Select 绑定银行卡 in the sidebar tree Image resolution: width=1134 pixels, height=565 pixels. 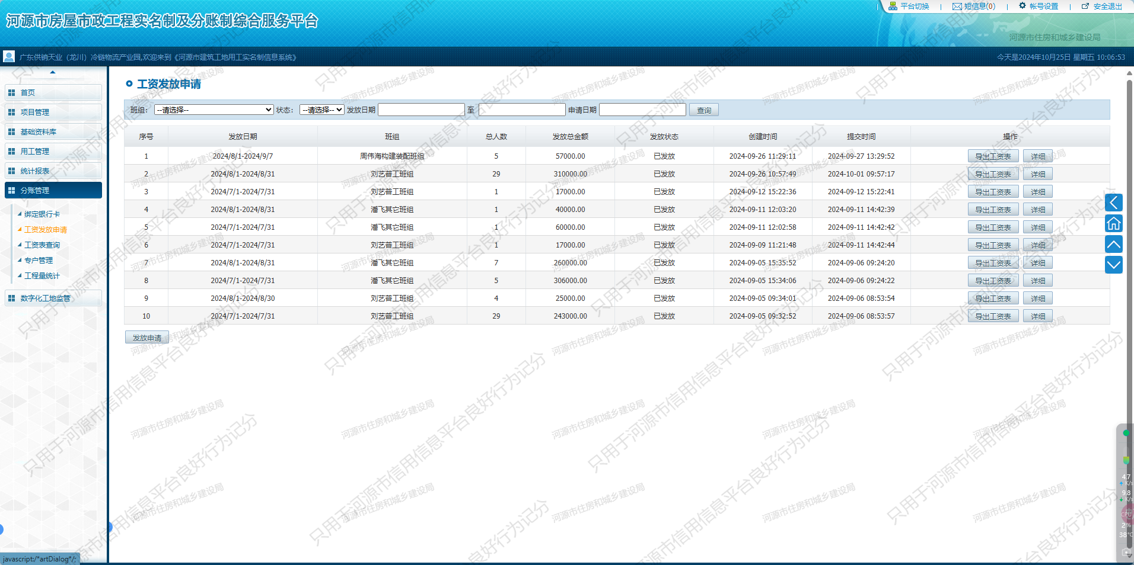pyautogui.click(x=42, y=214)
